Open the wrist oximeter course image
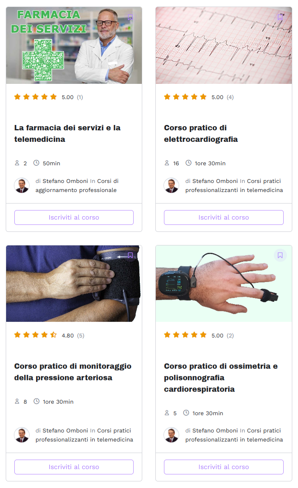Viewport: 298px width, 488px height. tap(223, 284)
